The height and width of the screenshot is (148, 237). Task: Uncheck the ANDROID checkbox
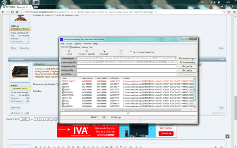pos(63,106)
